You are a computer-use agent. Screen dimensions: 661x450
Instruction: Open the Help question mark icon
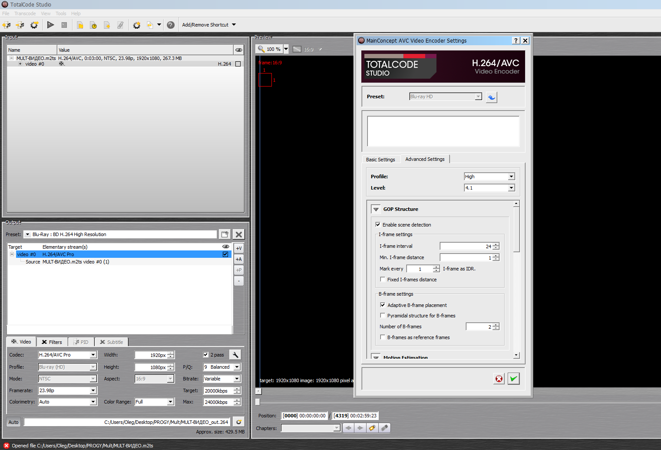coord(171,25)
